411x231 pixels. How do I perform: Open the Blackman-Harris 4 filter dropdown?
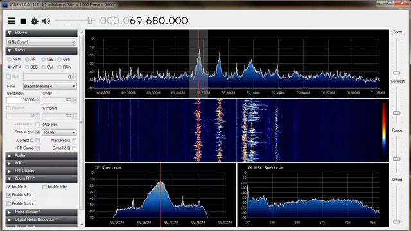(50, 86)
